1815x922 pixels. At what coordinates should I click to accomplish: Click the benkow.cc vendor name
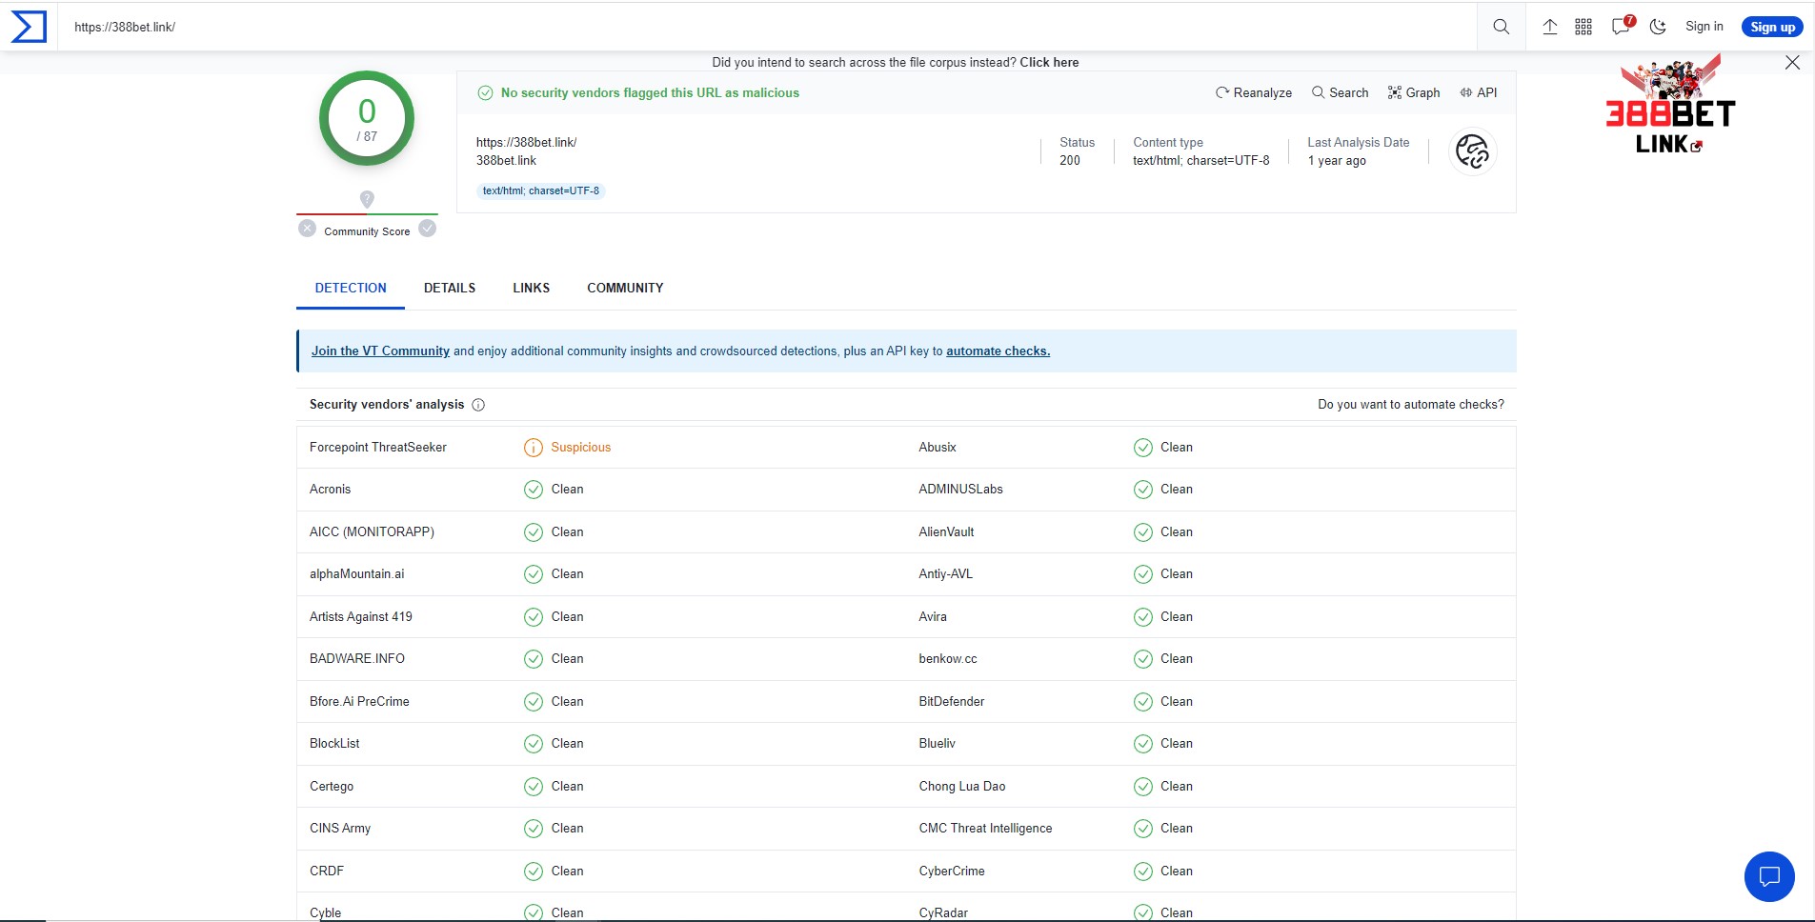pyautogui.click(x=948, y=659)
